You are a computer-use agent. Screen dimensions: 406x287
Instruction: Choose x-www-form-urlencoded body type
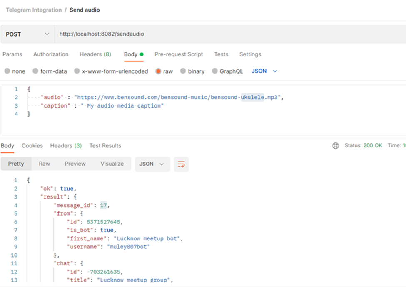click(77, 71)
